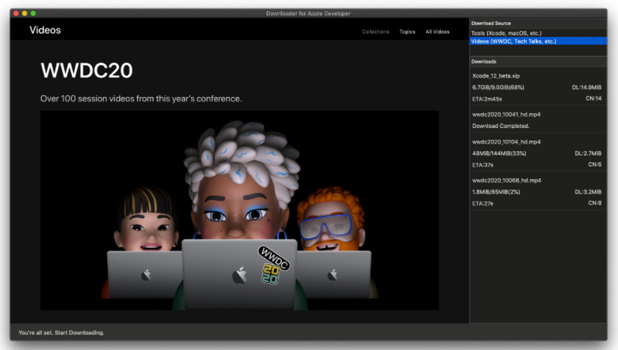Click the DL:14.9MiB speed value

587,87
